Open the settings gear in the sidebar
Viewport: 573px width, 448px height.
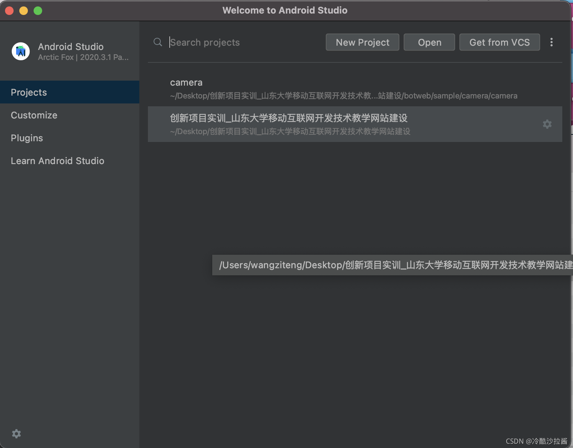click(x=16, y=434)
